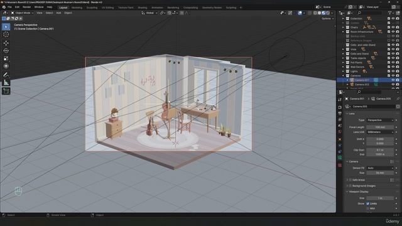The width and height of the screenshot is (402, 226).
Task: Switch to the Shading workspace tab
Action: click(x=143, y=8)
